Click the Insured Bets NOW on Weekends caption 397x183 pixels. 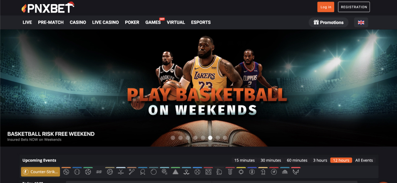tap(35, 139)
